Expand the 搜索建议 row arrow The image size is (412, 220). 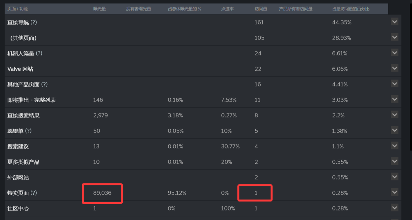pos(394,146)
